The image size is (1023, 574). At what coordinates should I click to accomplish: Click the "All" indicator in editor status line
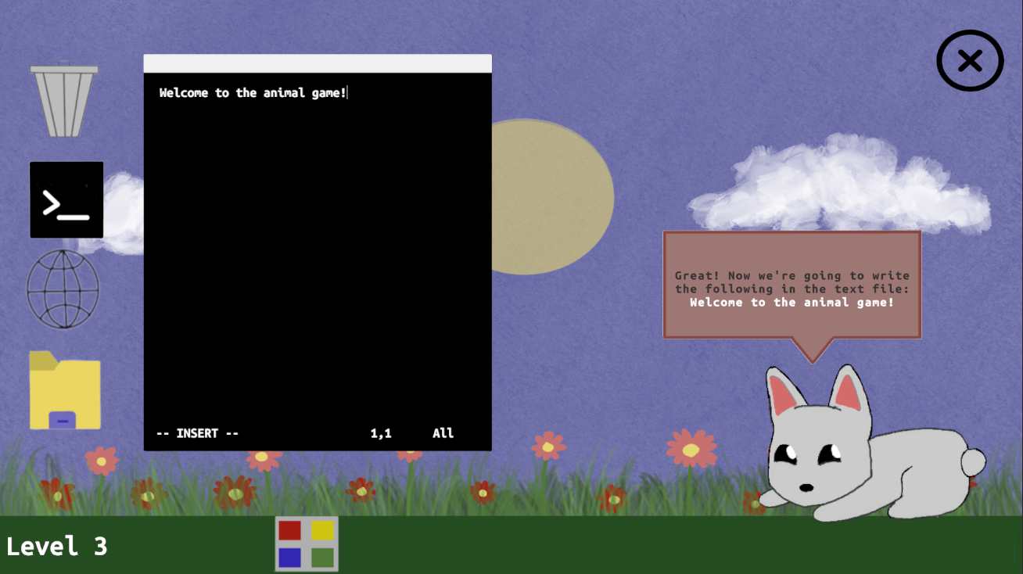[x=443, y=433]
